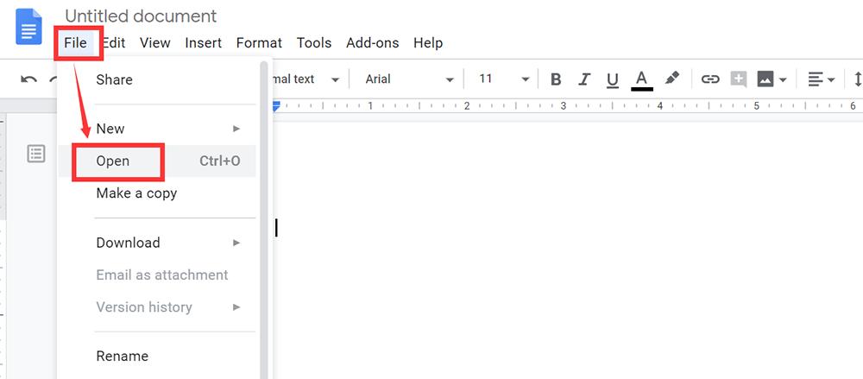This screenshot has width=863, height=379.
Task: Click Share in the File menu
Action: click(x=114, y=79)
